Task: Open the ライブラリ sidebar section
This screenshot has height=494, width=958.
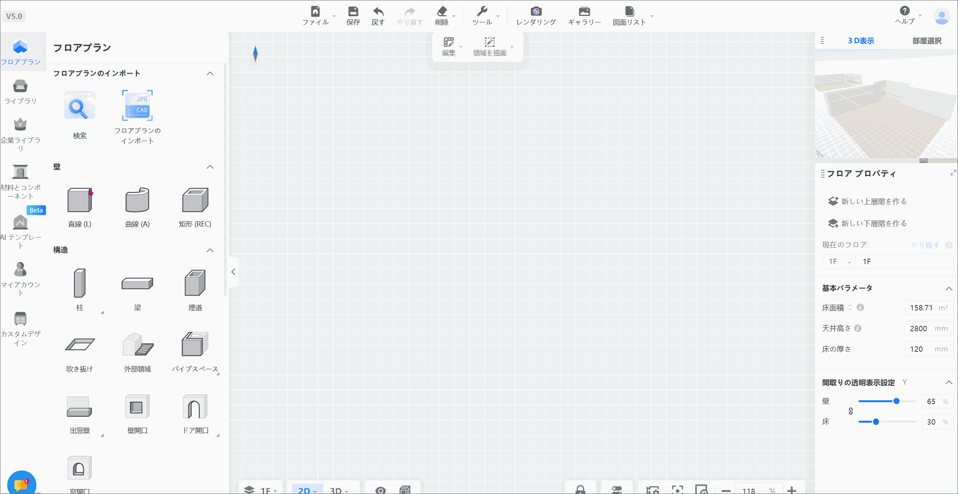Action: point(20,91)
